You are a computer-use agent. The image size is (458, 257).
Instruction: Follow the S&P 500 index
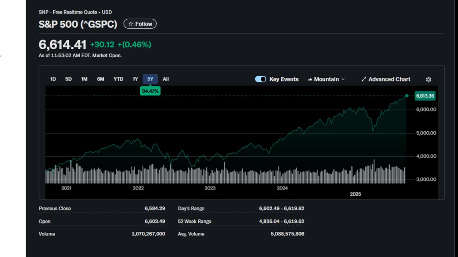[140, 24]
